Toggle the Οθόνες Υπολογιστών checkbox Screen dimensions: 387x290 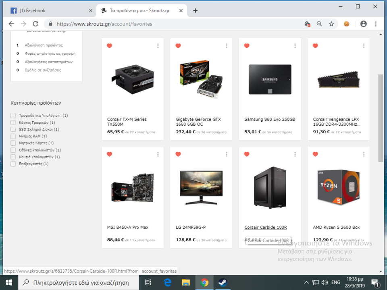click(x=13, y=150)
